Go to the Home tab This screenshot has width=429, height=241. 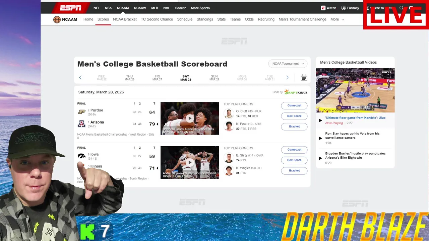(88, 19)
